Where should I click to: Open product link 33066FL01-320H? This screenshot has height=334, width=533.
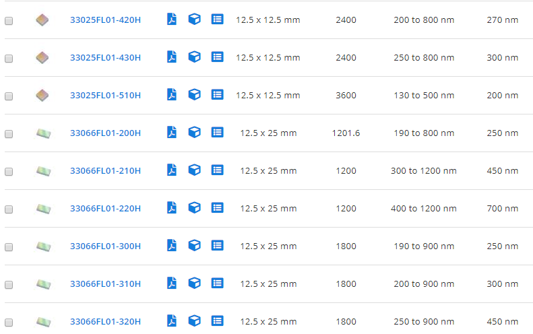(105, 322)
